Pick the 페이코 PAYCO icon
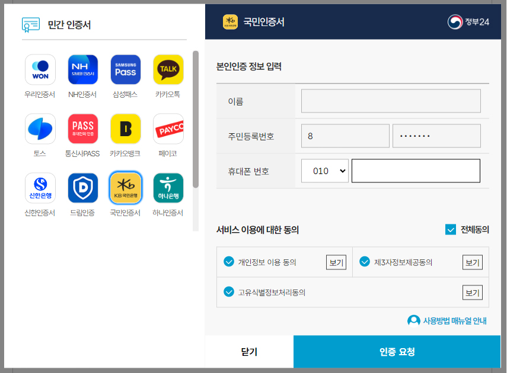Viewport: 507px width, 373px height. (168, 128)
